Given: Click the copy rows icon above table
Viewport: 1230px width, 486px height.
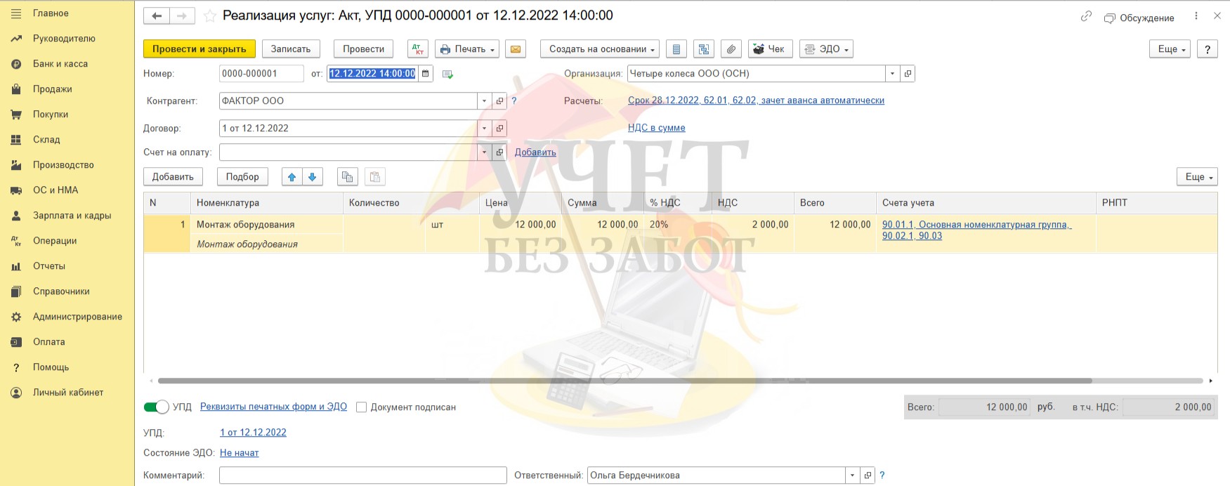Looking at the screenshot, I should pos(347,177).
